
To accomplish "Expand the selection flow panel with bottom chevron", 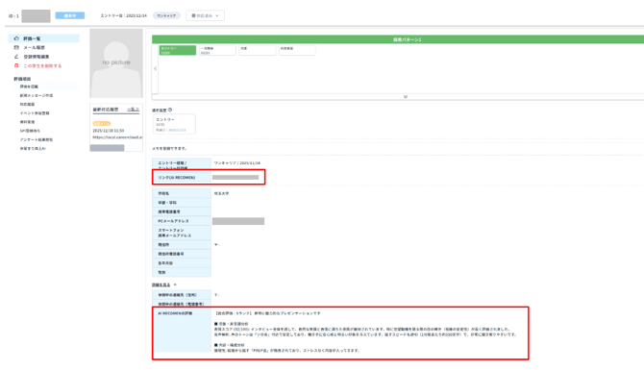I will click(x=405, y=97).
